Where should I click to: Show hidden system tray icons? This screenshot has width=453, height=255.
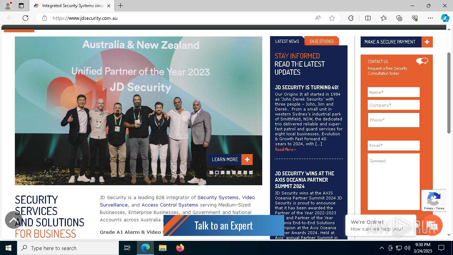point(382,248)
